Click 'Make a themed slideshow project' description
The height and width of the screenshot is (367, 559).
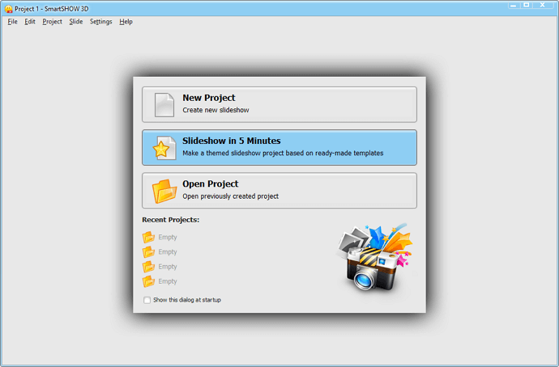tap(283, 154)
